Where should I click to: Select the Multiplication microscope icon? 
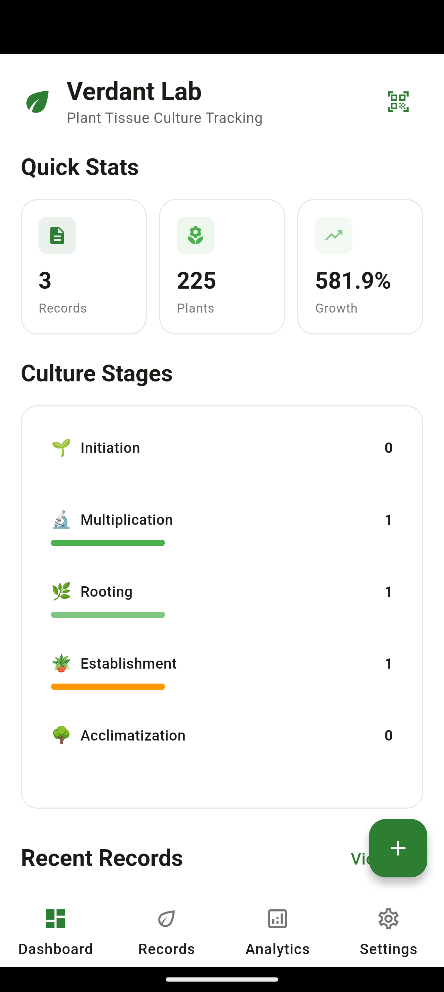61,519
